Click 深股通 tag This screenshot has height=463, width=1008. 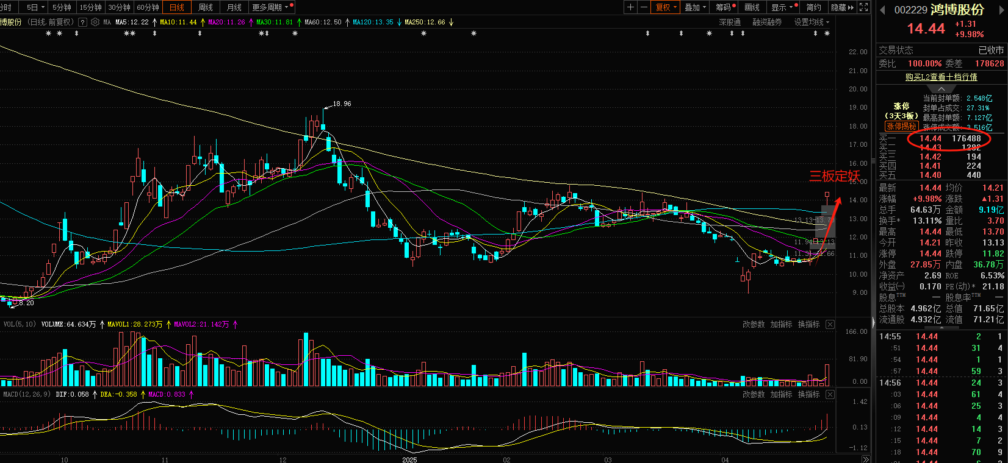tap(730, 22)
